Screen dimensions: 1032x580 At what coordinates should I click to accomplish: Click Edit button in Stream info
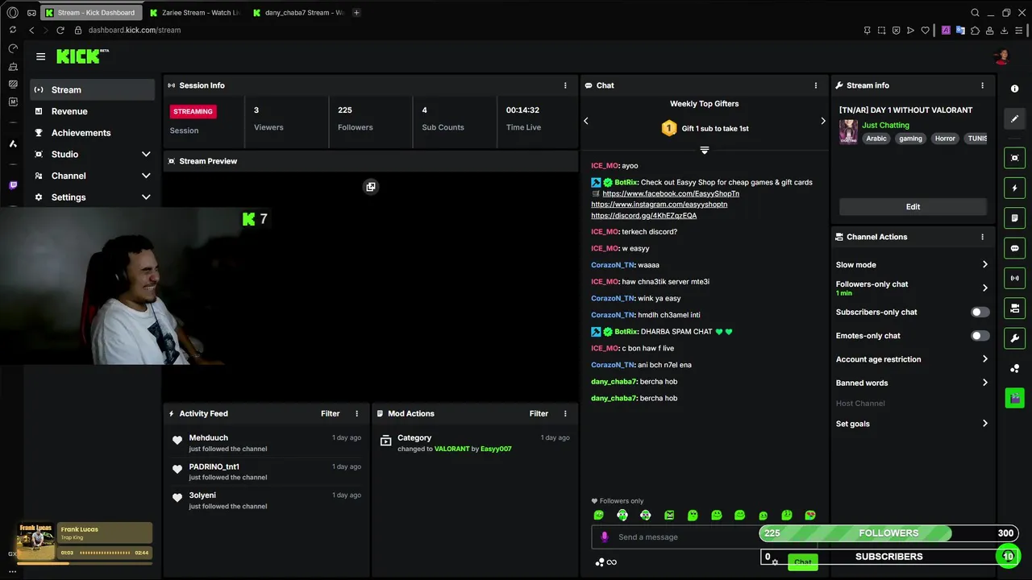click(913, 207)
